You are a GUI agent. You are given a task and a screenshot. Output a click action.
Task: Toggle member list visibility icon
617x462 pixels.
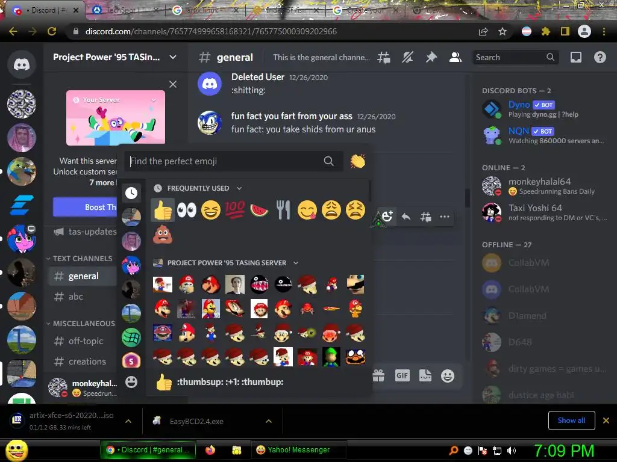point(456,57)
